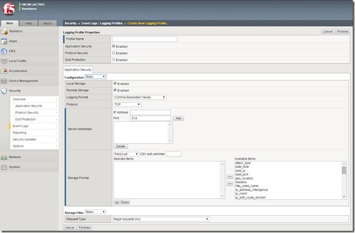Screen dimensions: 355x233
Task: Click the Security shield icon
Action: tap(4, 90)
